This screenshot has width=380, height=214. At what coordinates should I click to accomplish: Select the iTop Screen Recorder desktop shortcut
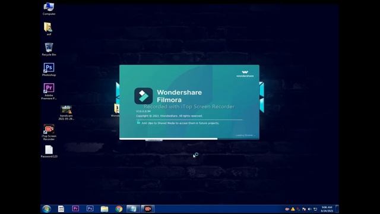click(x=49, y=132)
